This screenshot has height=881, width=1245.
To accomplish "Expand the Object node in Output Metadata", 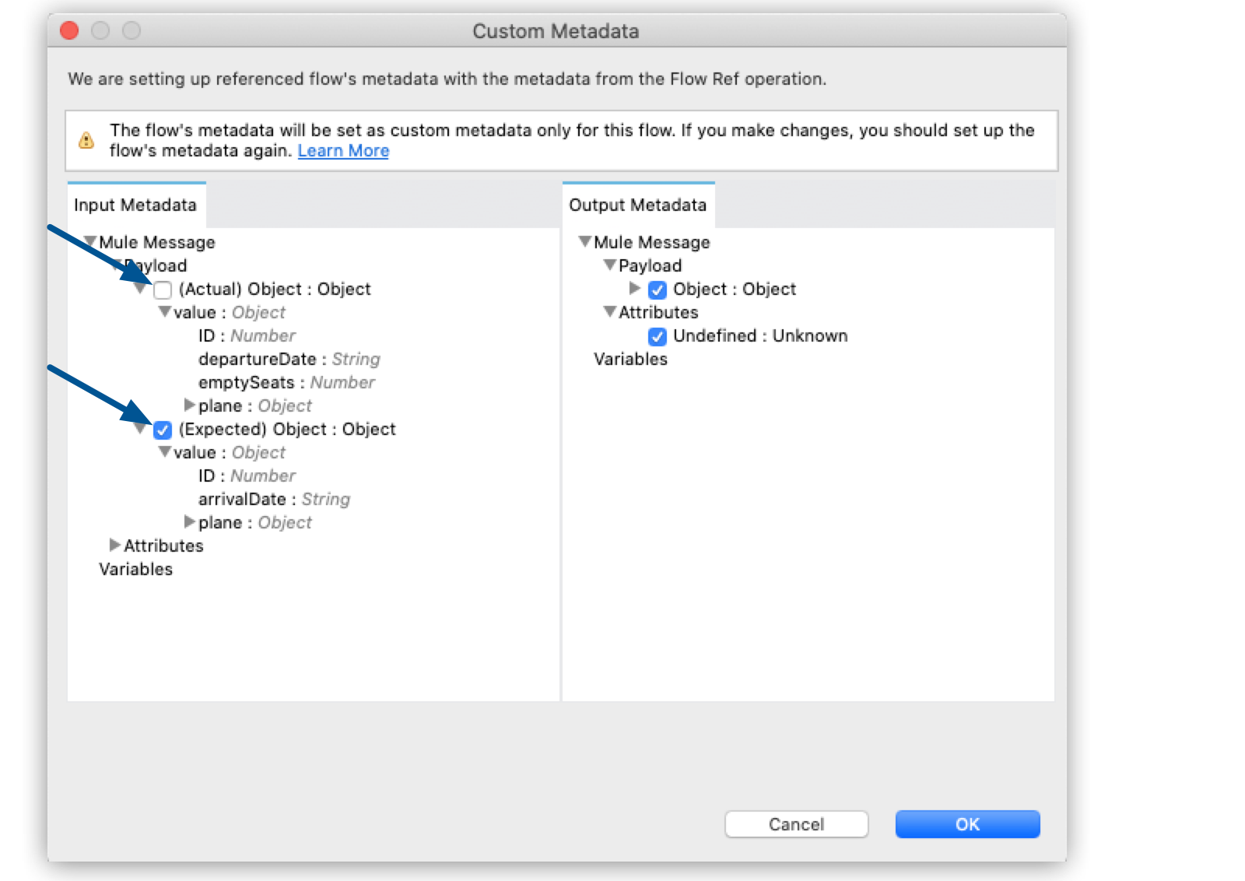I will coord(634,289).
